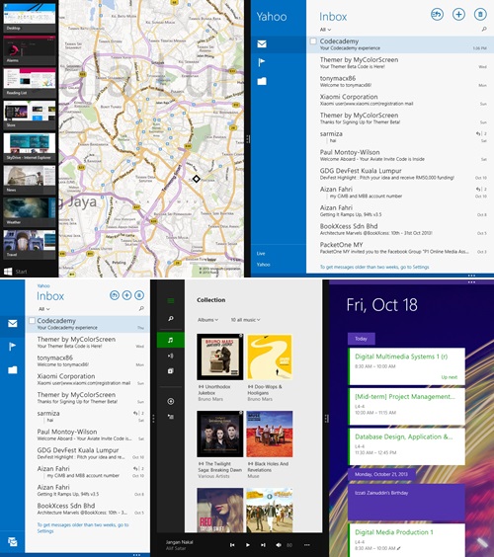
Task: Click the Windows Start logo in app switcher
Action: click(x=8, y=272)
